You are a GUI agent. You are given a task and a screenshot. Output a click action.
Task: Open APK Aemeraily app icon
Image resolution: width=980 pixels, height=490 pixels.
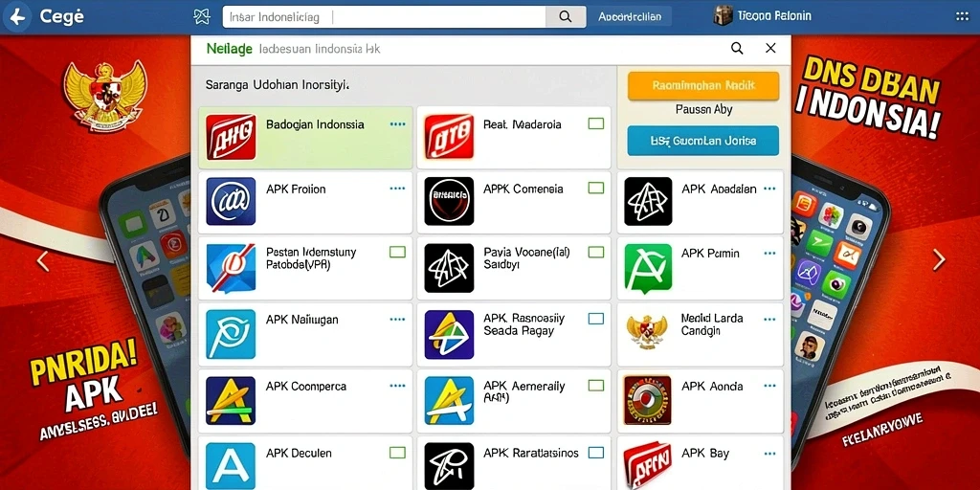click(x=449, y=401)
